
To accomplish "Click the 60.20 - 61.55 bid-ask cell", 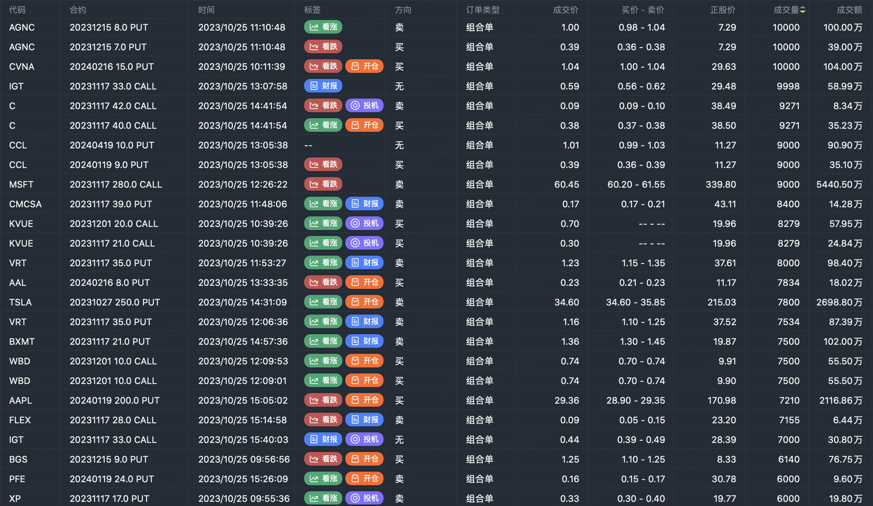I will click(x=636, y=184).
